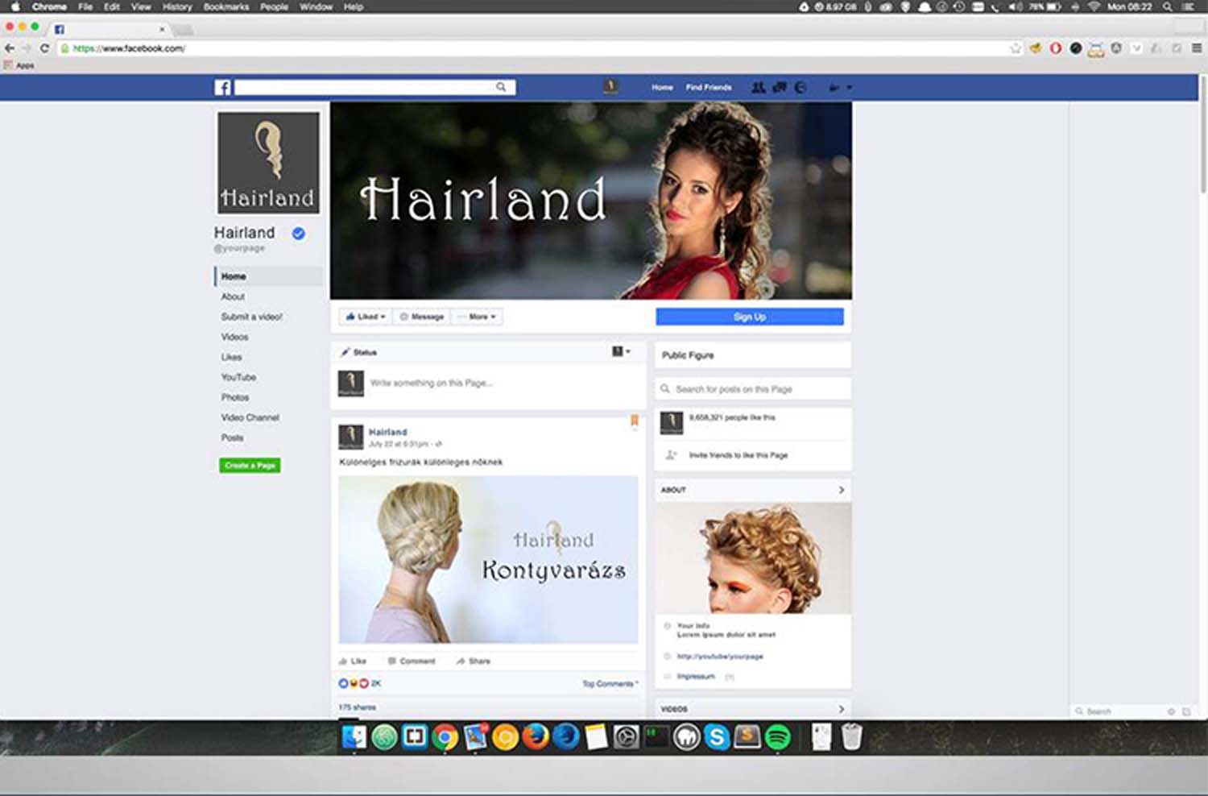Click the Facebook logo icon

222,87
